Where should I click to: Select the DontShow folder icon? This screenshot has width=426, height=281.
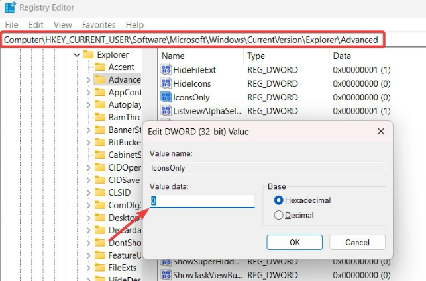[99, 243]
